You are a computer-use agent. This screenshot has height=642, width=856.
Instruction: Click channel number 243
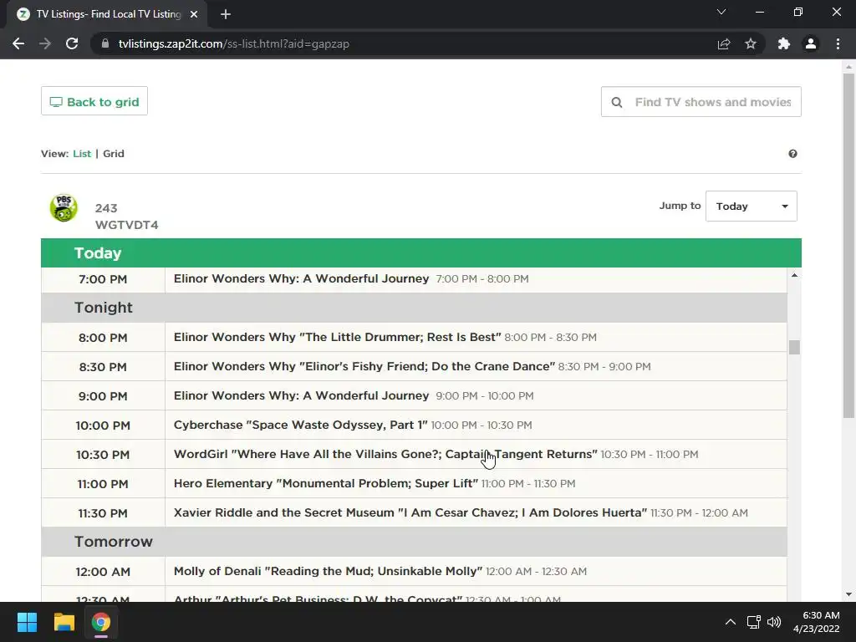(106, 208)
